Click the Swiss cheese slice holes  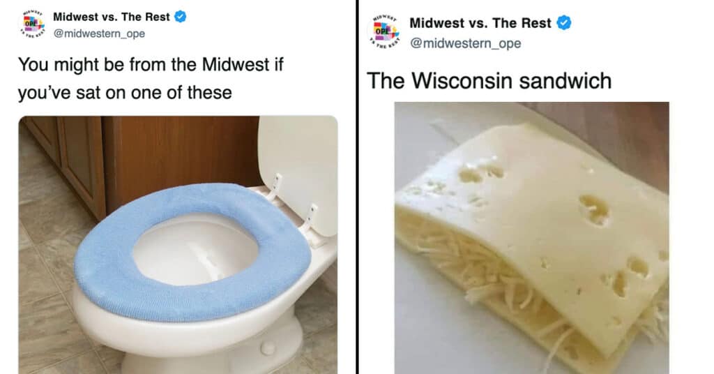(594, 210)
